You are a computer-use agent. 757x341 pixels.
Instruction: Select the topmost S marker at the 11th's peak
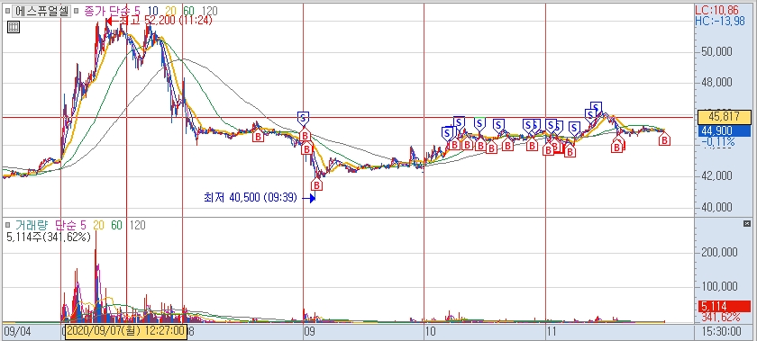pyautogui.click(x=597, y=107)
